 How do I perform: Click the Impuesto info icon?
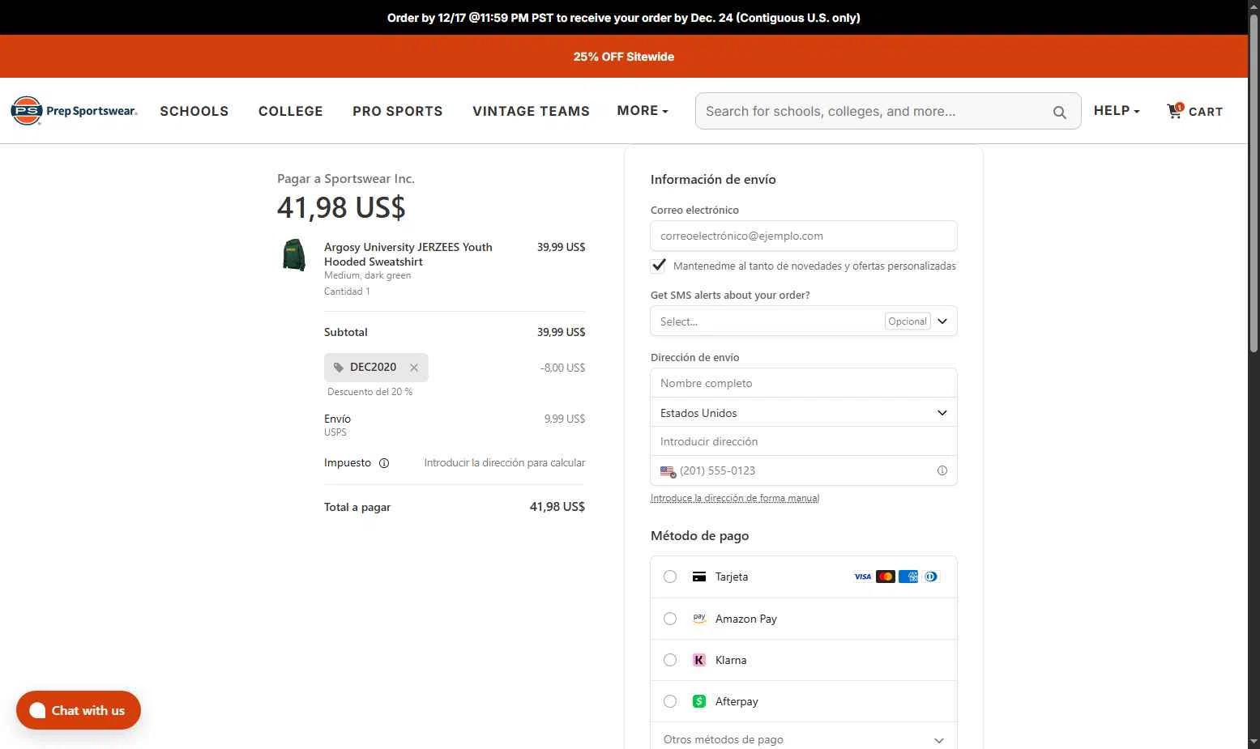click(x=384, y=463)
